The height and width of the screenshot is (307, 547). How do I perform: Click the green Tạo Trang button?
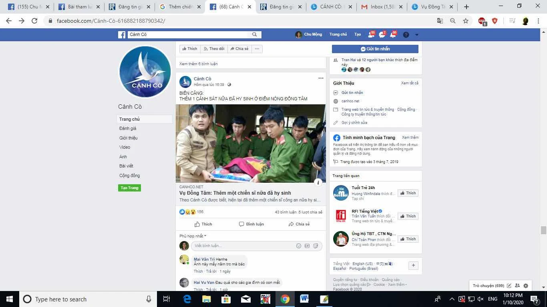click(129, 188)
